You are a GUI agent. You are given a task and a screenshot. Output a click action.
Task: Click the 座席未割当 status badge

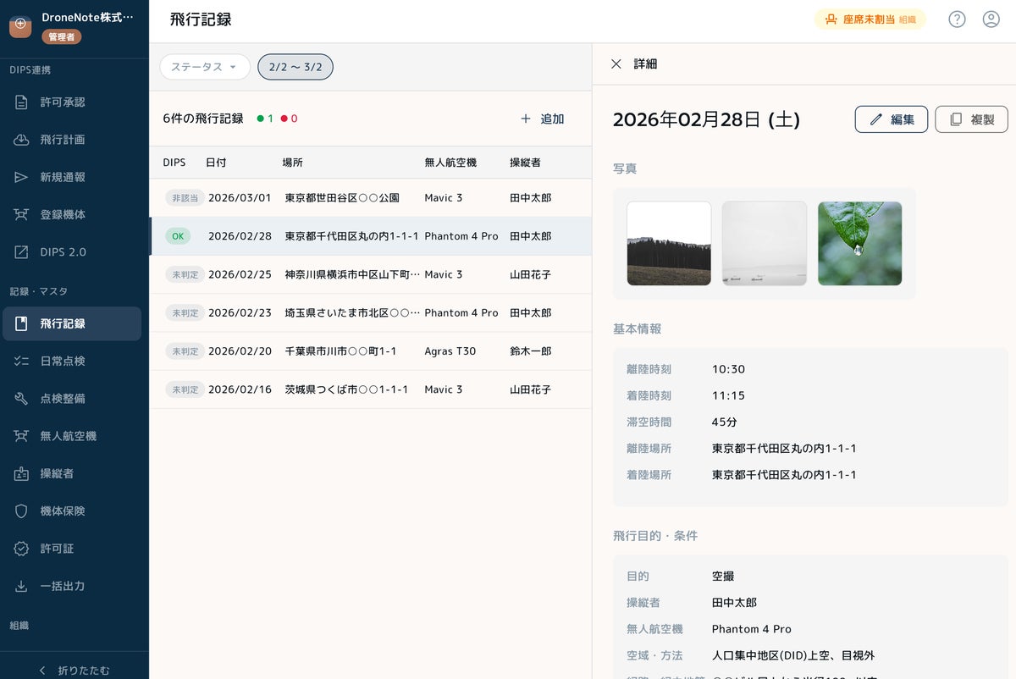[x=870, y=19]
